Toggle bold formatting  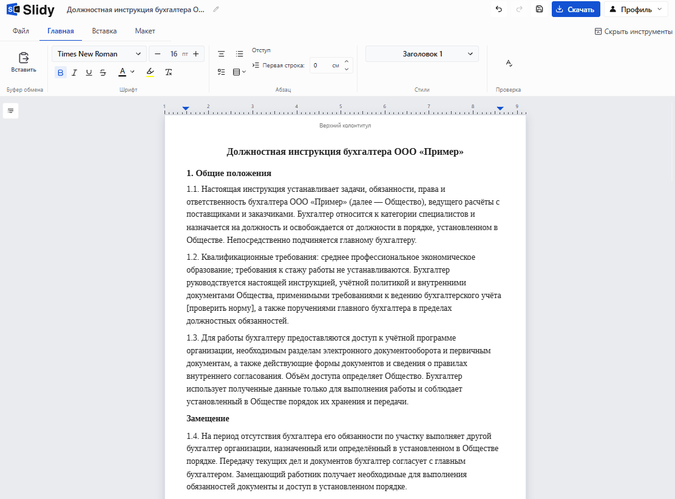coord(60,72)
